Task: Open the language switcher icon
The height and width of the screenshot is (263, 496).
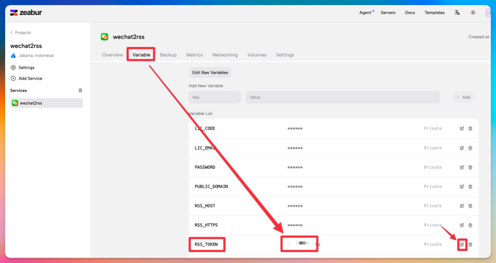Action: click(457, 13)
